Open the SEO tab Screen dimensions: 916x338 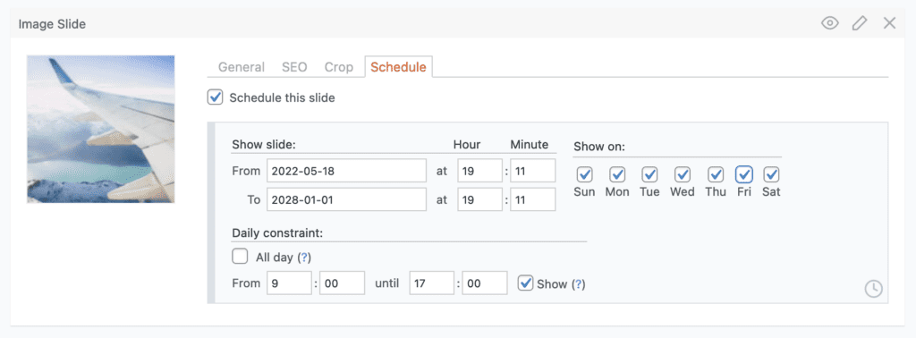[294, 67]
